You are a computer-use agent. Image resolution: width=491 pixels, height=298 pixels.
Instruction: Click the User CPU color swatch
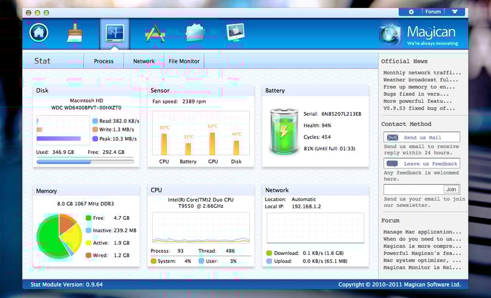(x=201, y=261)
